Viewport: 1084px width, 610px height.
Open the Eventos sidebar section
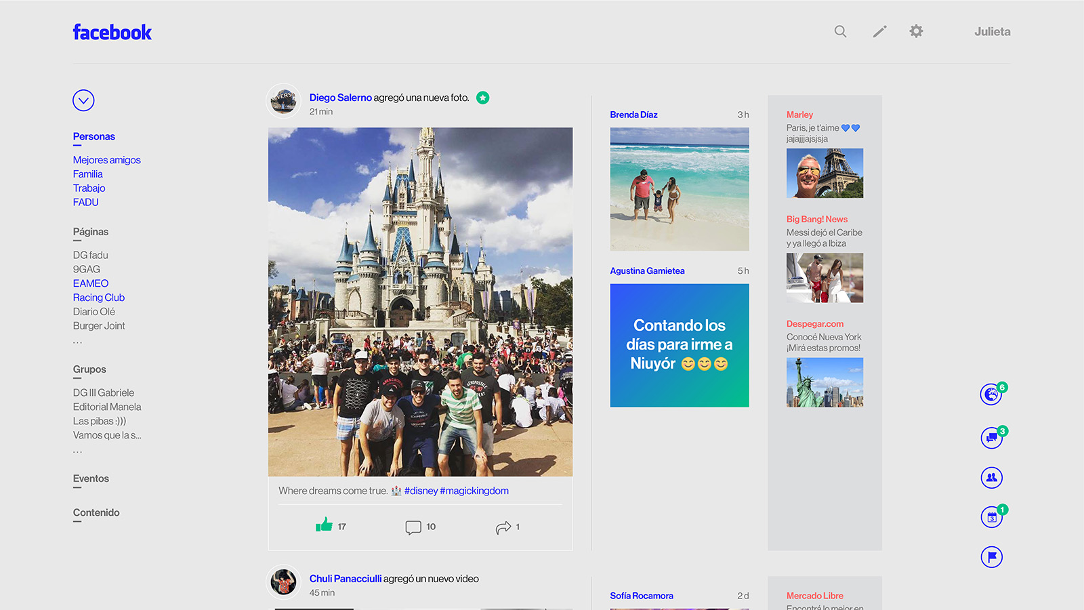pos(91,479)
